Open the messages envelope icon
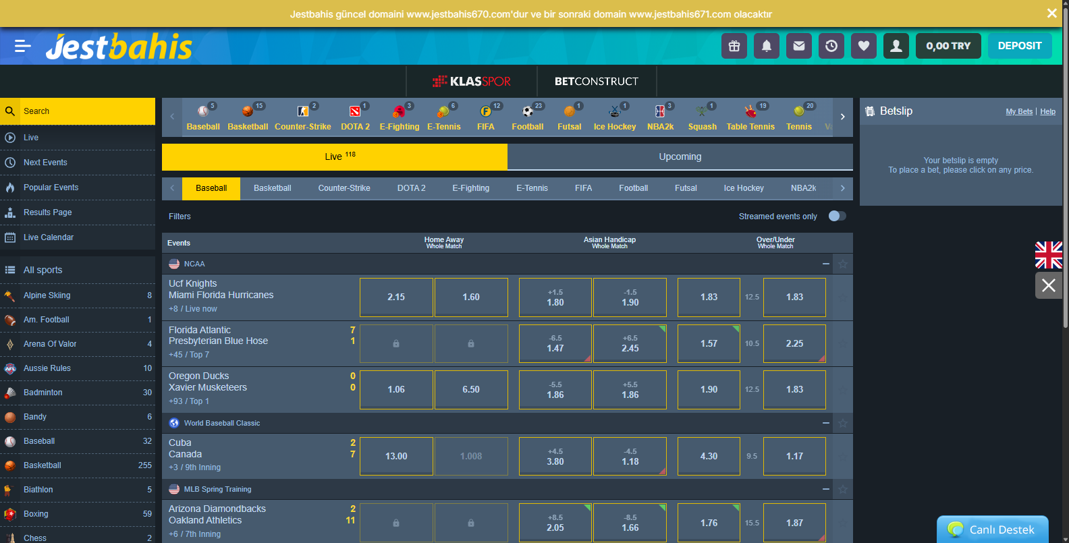The height and width of the screenshot is (543, 1069). pos(799,46)
